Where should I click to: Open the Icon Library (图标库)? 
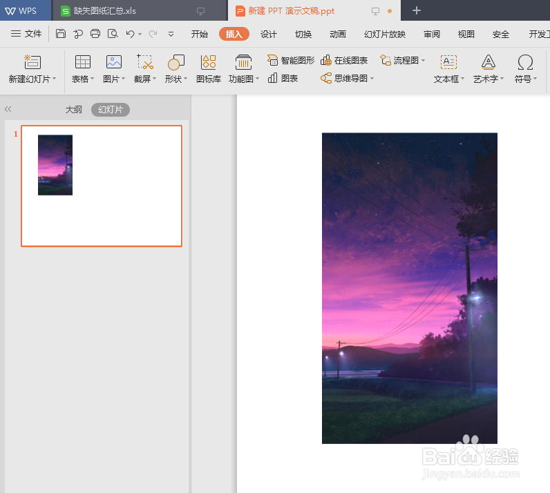click(x=209, y=69)
